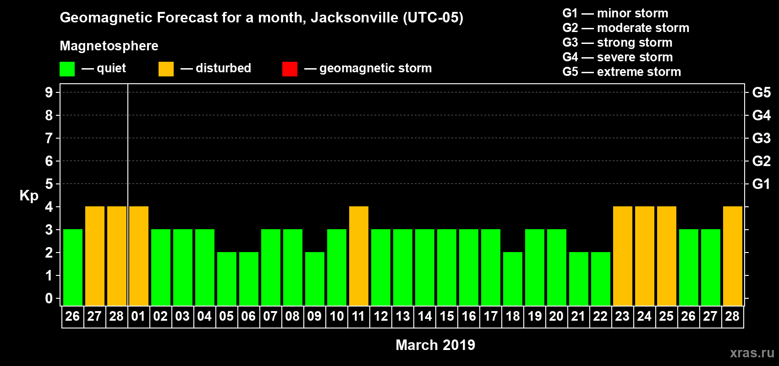Click the orange bar for date 11
779x366 pixels.
[359, 256]
